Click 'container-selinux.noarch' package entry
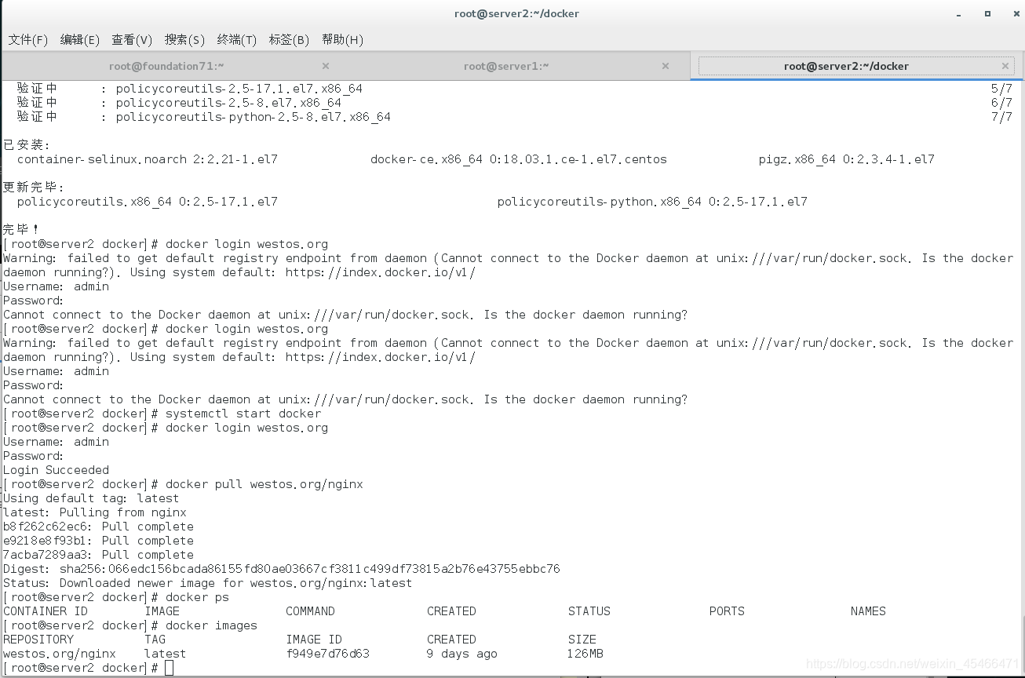Screen dimensions: 1025x678 tap(148, 159)
